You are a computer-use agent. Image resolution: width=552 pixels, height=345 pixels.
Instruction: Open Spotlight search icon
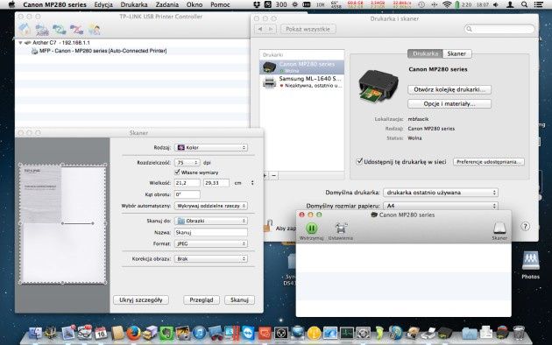point(524,4)
